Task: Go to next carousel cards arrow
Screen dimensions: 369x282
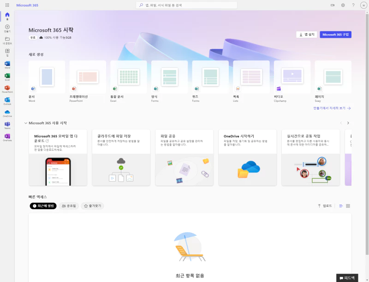Action: 348,123
